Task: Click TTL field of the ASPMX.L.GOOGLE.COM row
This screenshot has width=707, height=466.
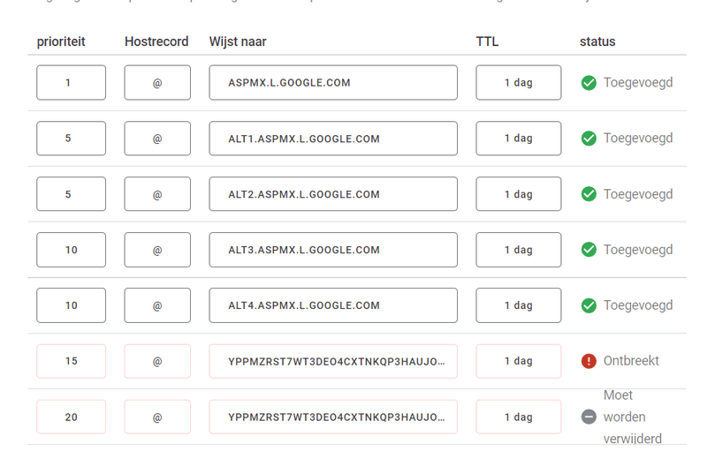Action: click(x=518, y=83)
